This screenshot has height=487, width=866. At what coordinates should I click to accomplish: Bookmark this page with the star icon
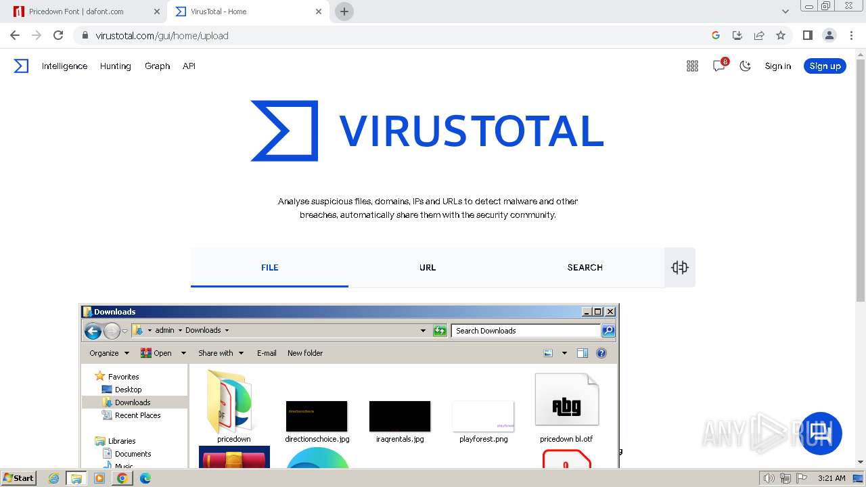(x=781, y=35)
